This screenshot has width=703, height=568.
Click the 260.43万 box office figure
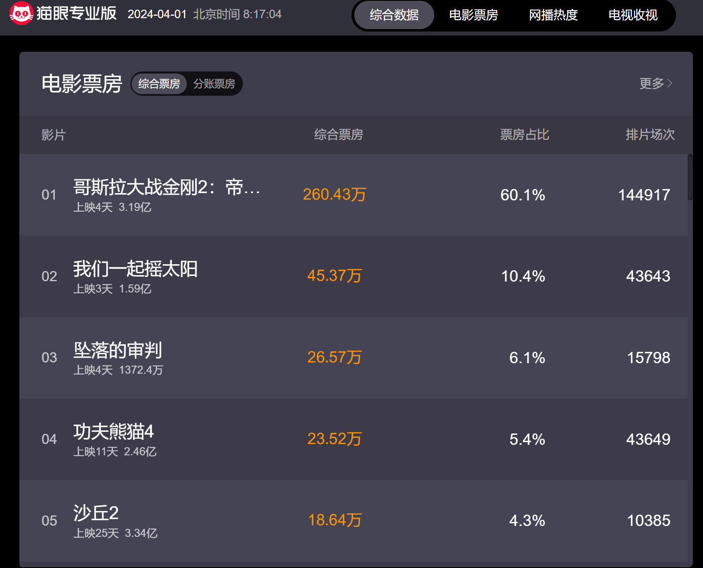pyautogui.click(x=335, y=195)
